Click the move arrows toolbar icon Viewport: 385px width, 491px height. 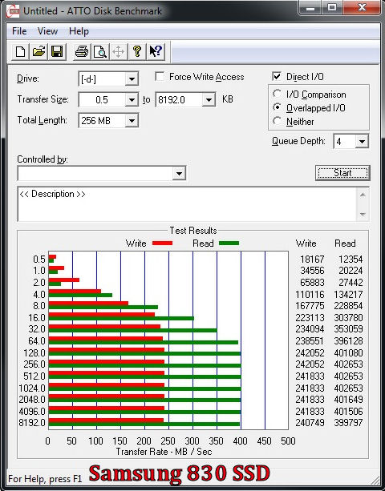[118, 51]
